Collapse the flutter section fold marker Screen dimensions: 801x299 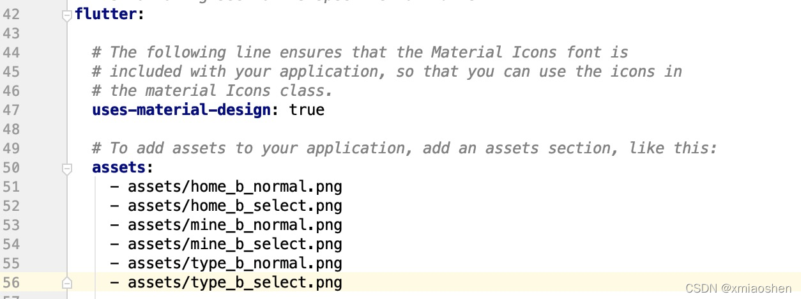tap(67, 15)
